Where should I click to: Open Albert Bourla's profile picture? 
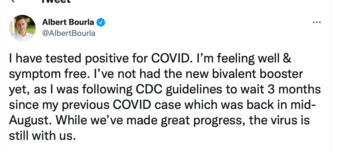pyautogui.click(x=22, y=28)
